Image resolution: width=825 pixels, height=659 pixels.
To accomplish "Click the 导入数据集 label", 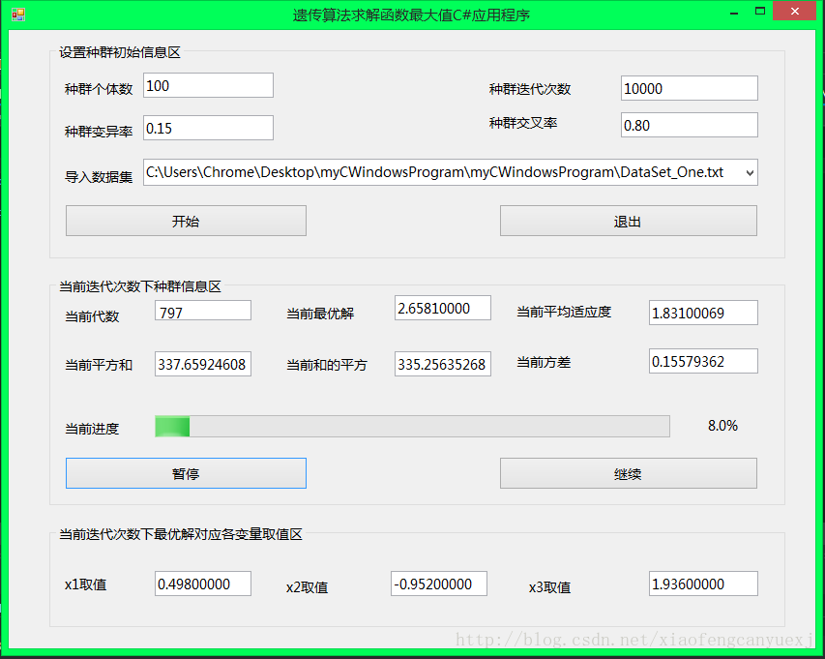I will coord(99,177).
